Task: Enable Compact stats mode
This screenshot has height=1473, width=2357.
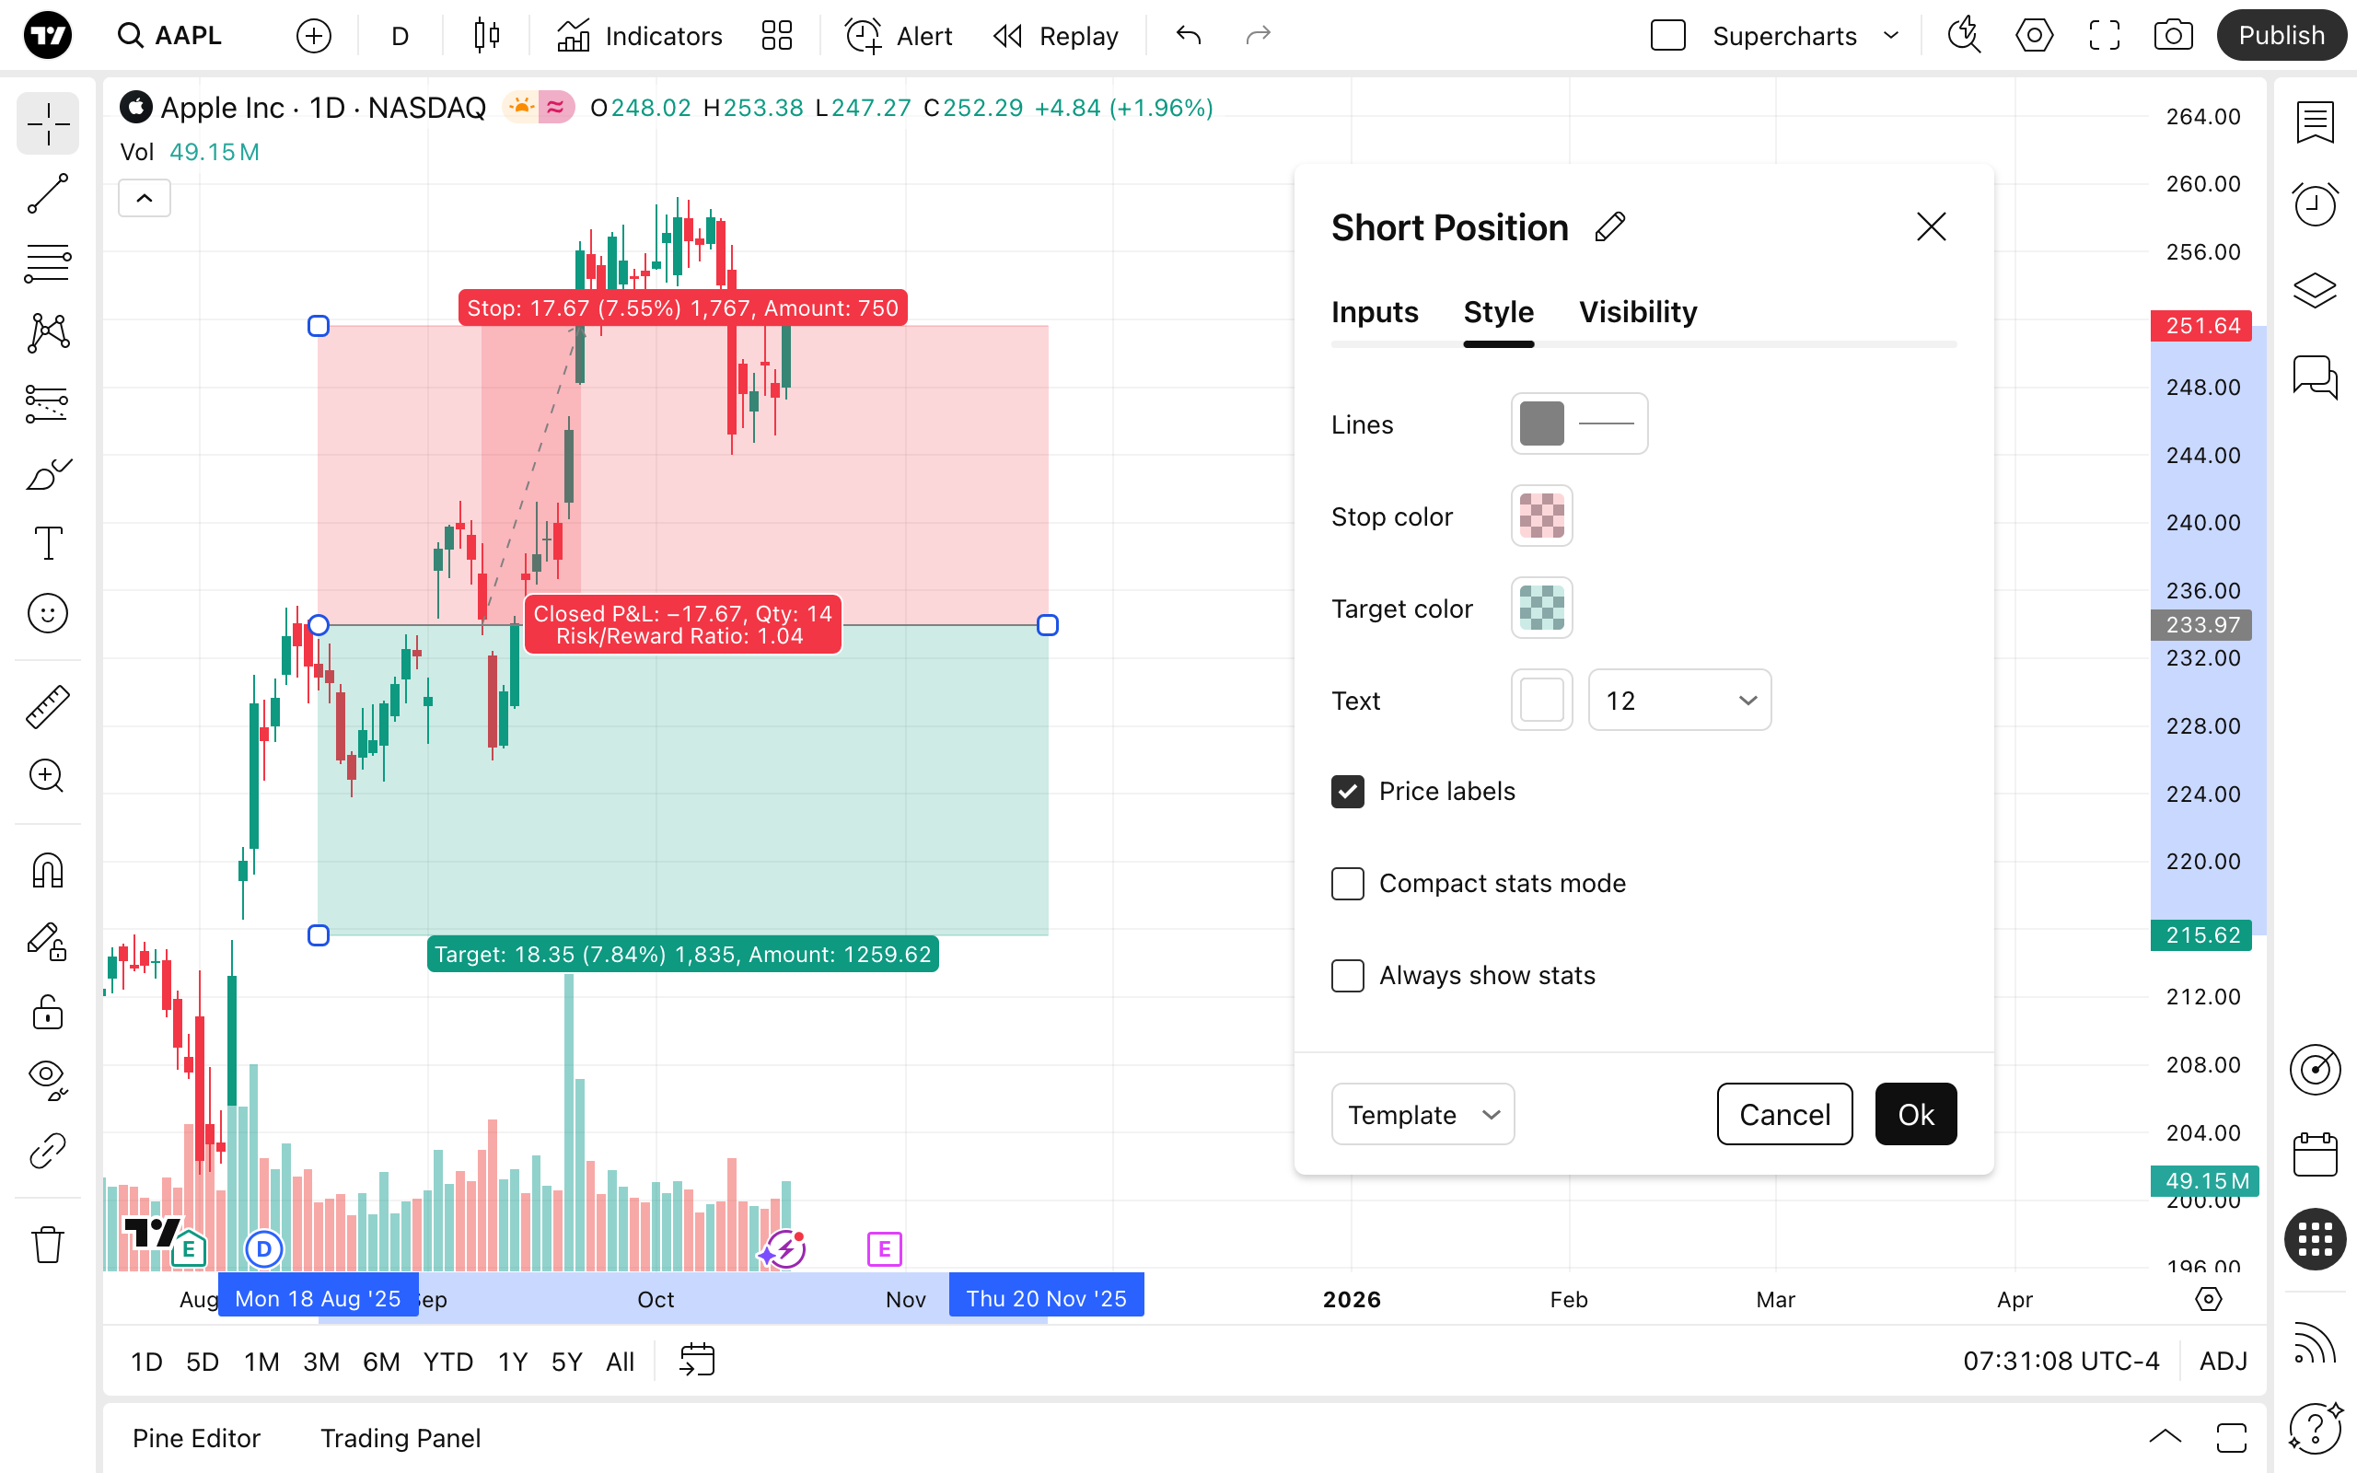Action: [1348, 884]
